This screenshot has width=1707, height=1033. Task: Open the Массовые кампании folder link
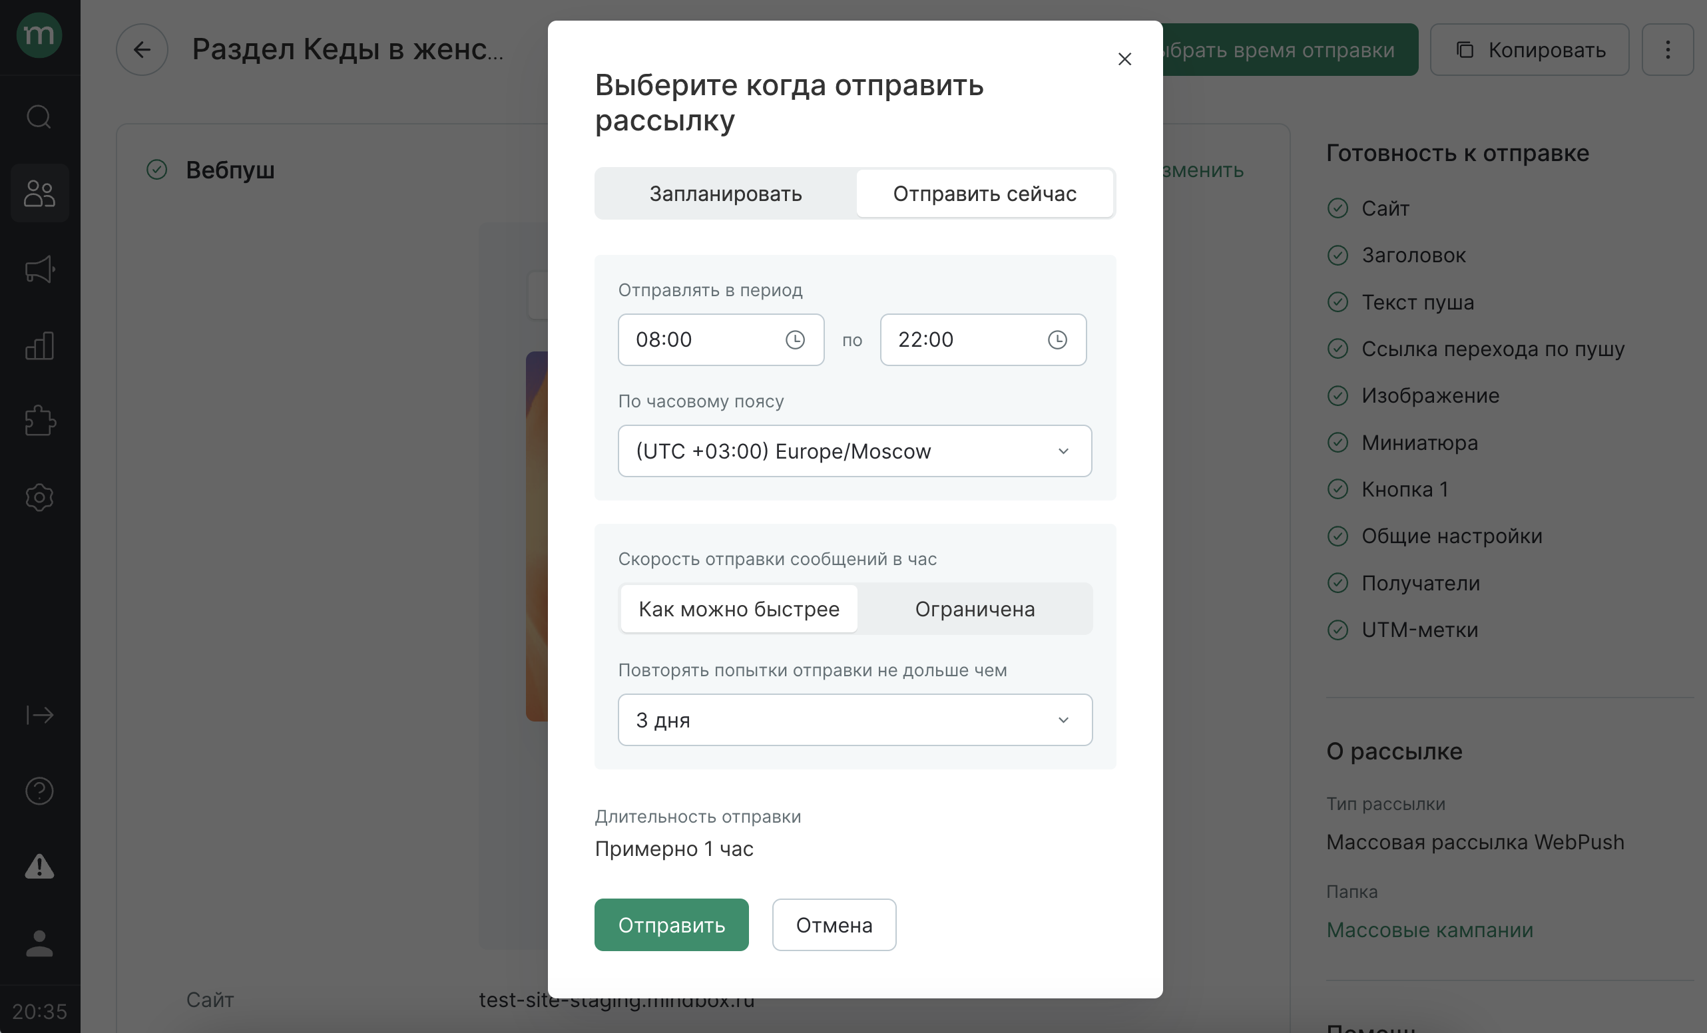click(1430, 930)
